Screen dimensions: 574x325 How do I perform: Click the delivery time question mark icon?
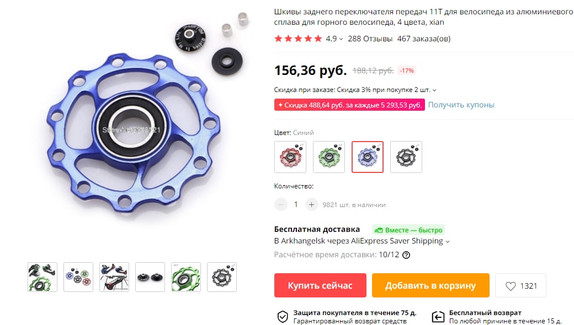tap(406, 255)
